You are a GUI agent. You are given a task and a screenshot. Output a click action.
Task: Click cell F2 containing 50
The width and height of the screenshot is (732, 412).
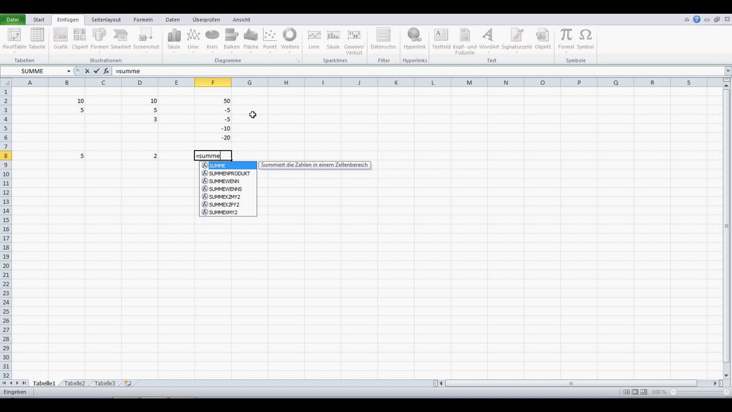pos(213,101)
